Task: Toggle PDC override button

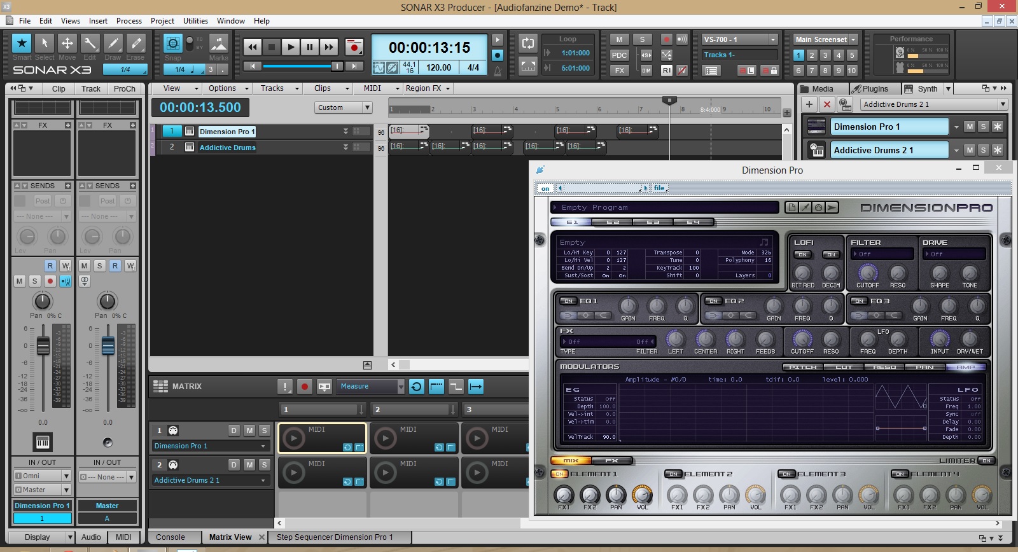Action: pos(619,55)
